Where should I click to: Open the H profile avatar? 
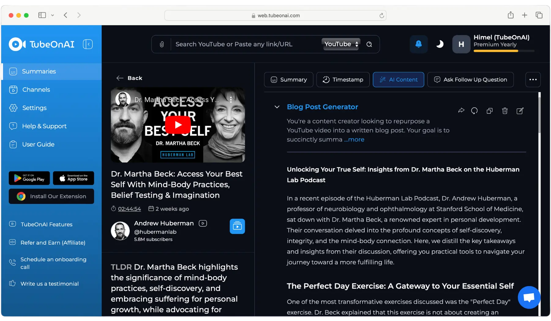(461, 44)
